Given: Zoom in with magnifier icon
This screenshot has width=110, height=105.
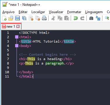Looking at the screenshot, I should pyautogui.click(x=107, y=18).
